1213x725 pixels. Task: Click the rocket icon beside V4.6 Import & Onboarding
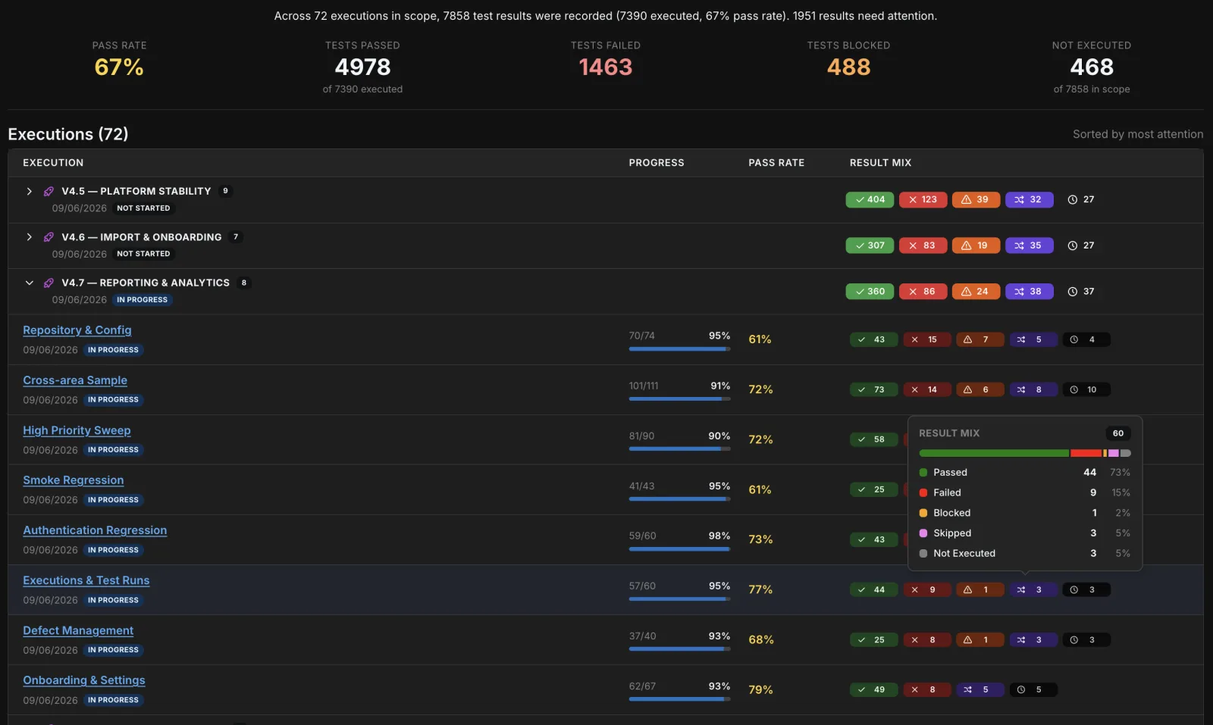coord(49,237)
